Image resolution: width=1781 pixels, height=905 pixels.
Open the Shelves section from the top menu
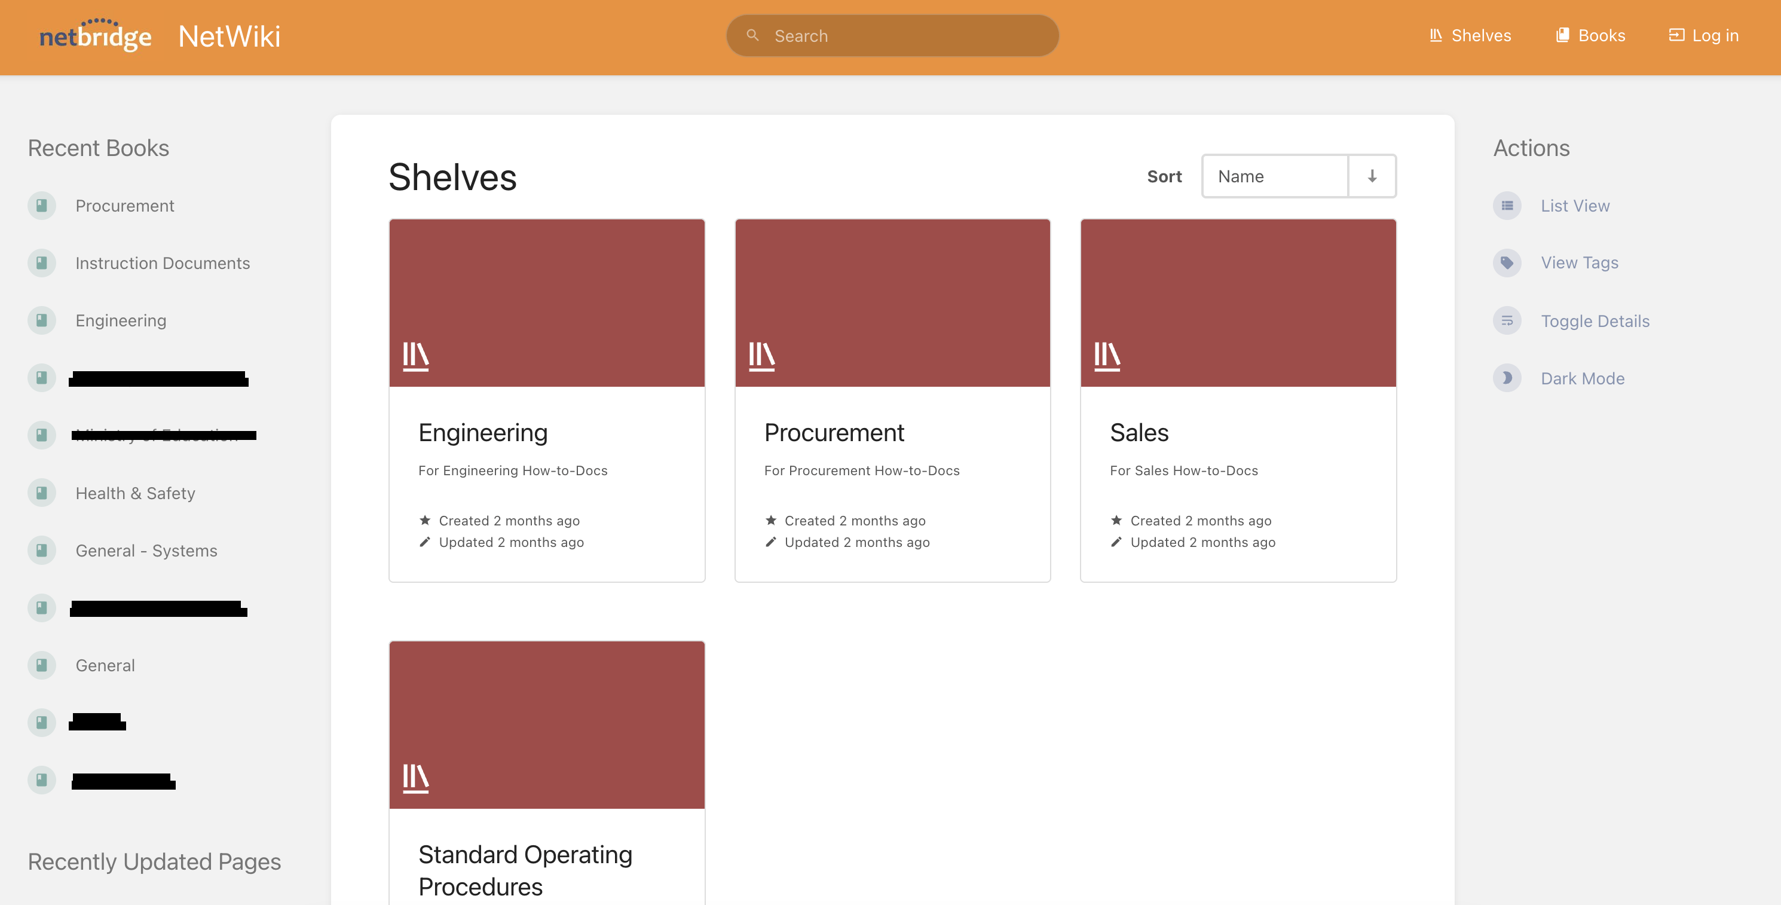(1480, 35)
